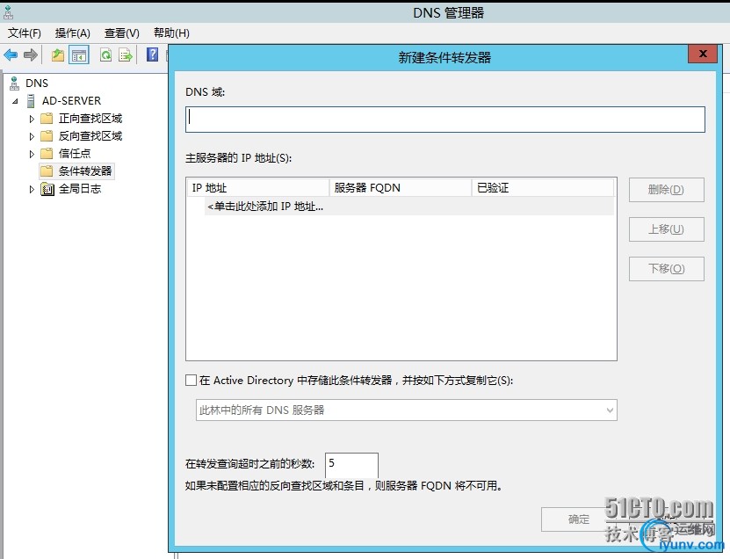Click the <单击此处添加 IP 地址... row
This screenshot has width=730, height=559.
[408, 206]
